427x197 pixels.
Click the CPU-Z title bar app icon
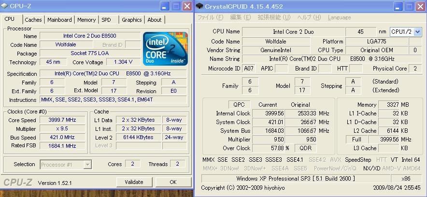[4, 6]
